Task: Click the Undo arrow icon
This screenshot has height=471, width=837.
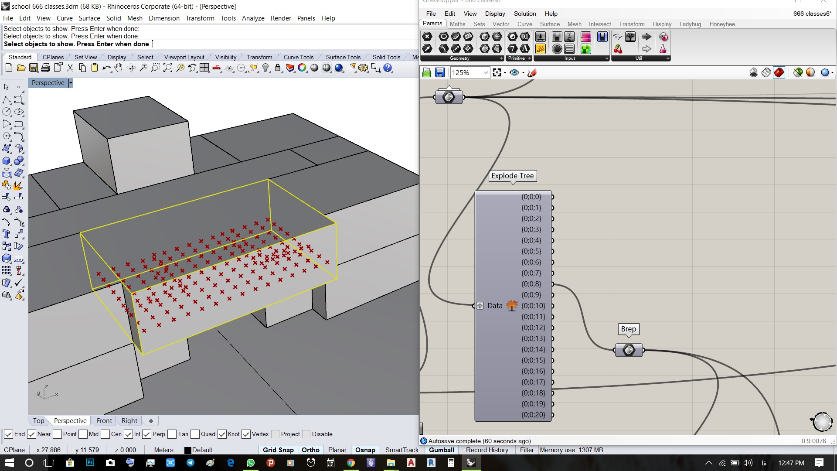Action: click(106, 68)
